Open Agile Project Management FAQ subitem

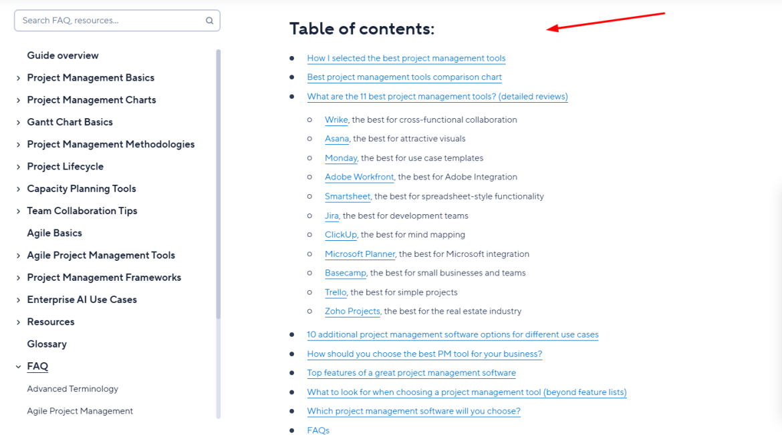(x=80, y=411)
